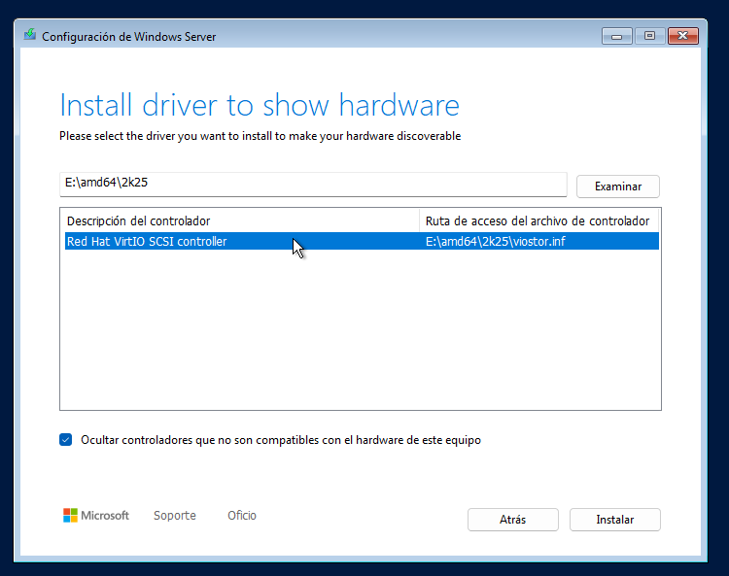729x576 pixels.
Task: Click the divider between the list column headers
Action: (x=419, y=220)
